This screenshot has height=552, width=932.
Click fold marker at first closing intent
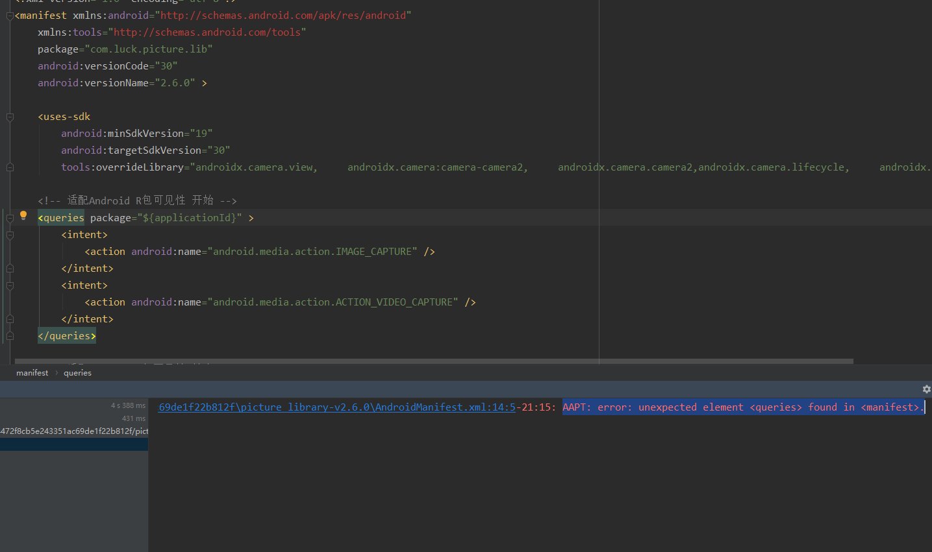coord(10,269)
